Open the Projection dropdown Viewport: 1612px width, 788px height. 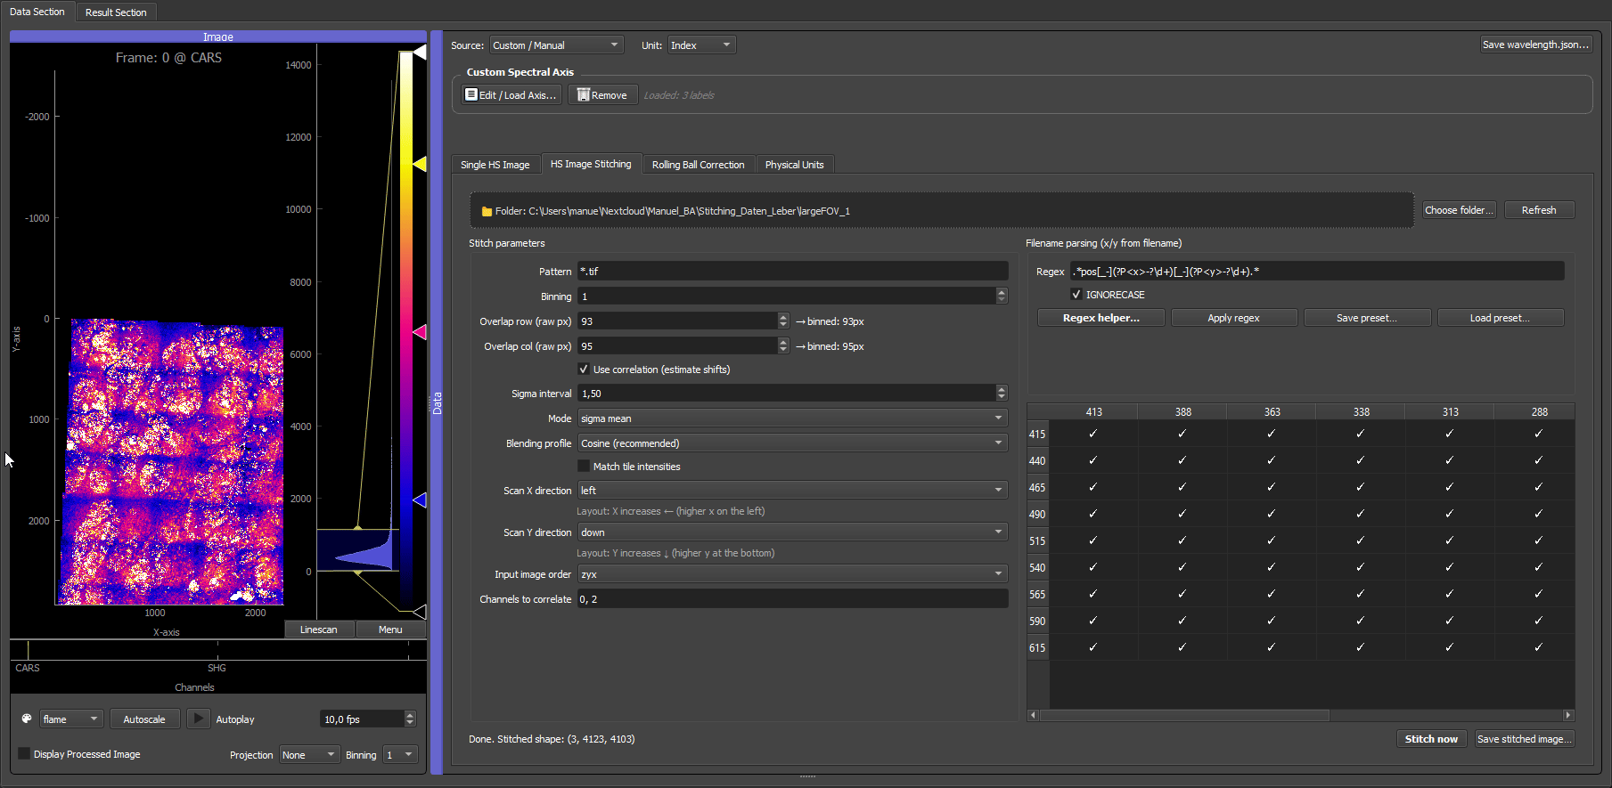coord(309,755)
